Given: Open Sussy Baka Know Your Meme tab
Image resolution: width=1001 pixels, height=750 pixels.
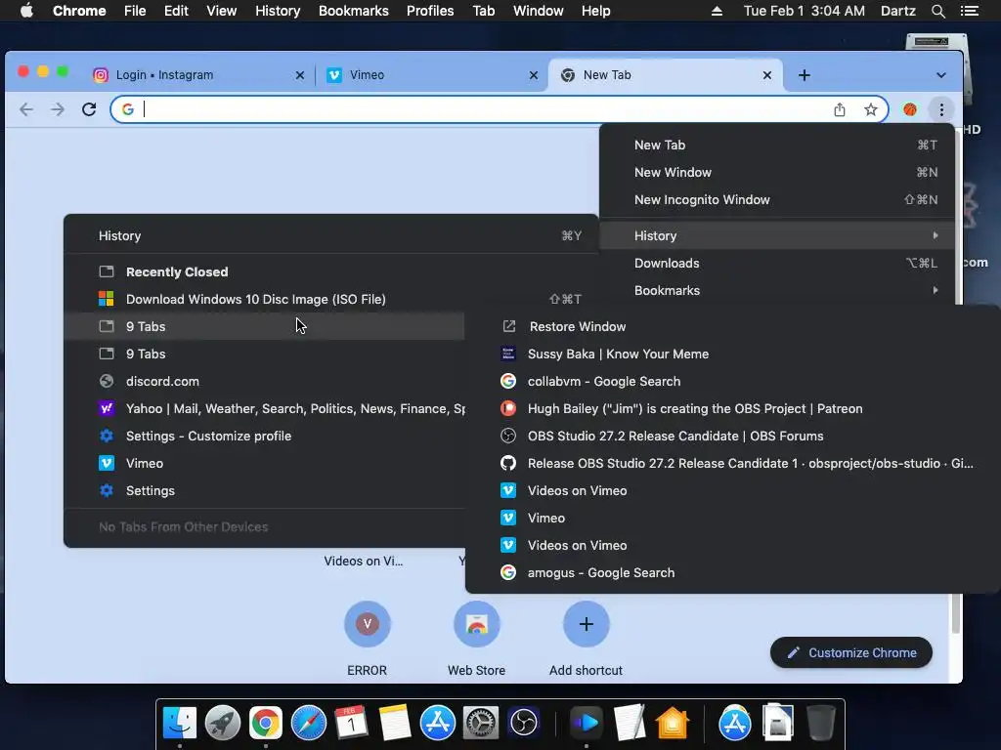Looking at the screenshot, I should pyautogui.click(x=733, y=354).
